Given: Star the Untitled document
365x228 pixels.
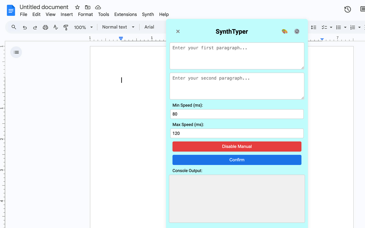Looking at the screenshot, I should (x=77, y=7).
